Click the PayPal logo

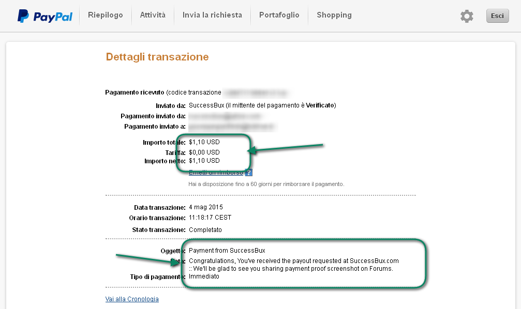45,16
